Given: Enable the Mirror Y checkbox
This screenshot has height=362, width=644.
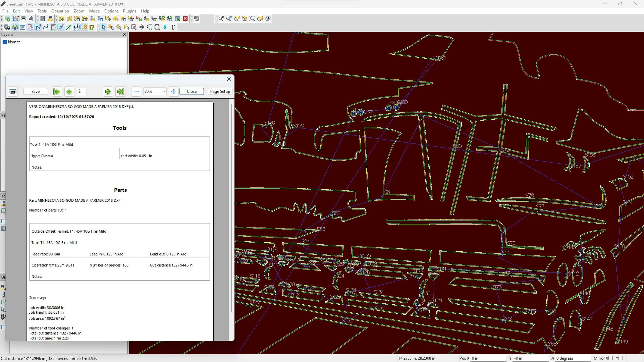Looking at the screenshot, I should [621, 358].
